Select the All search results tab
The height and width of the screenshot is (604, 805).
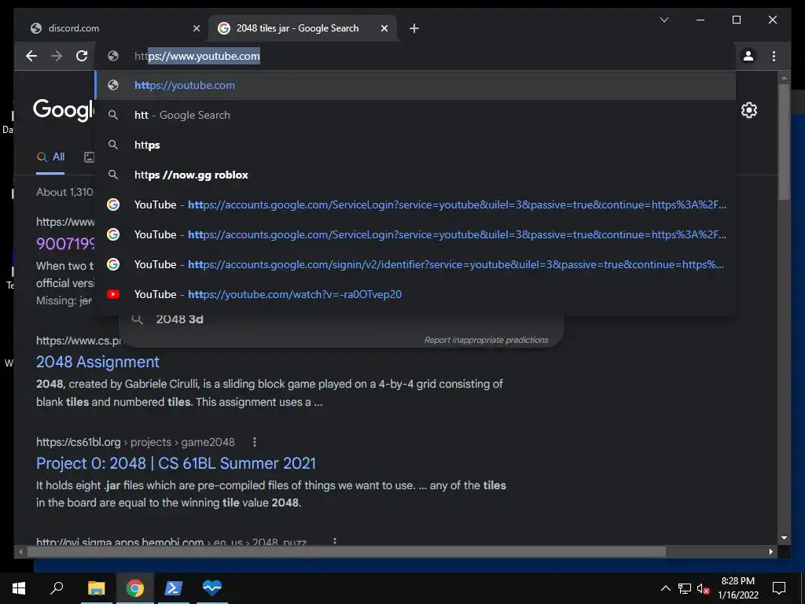50,157
